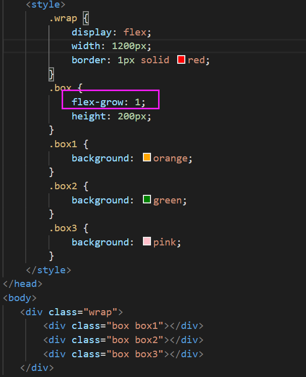Click the 'orange' color value text
Image resolution: width=306 pixels, height=377 pixels.
[x=170, y=158]
